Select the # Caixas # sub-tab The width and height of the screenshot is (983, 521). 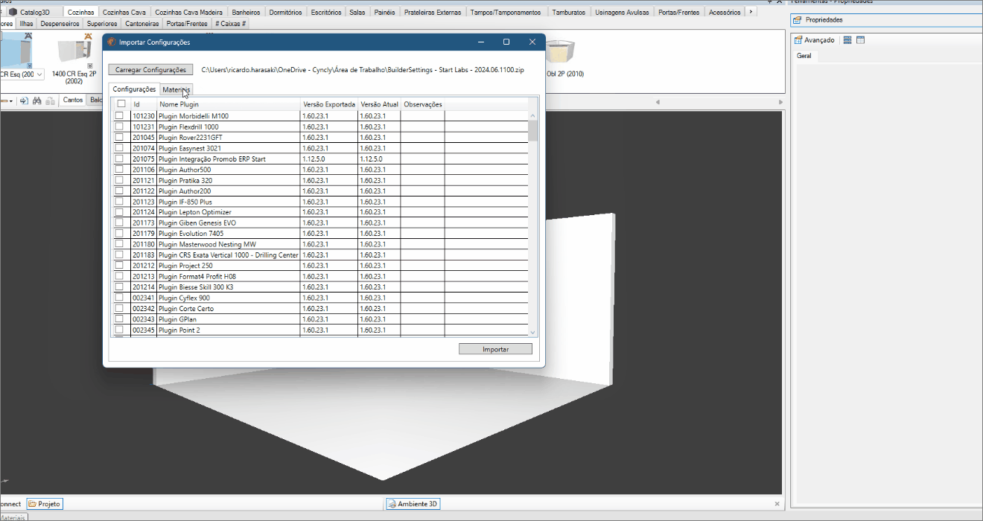pos(231,24)
